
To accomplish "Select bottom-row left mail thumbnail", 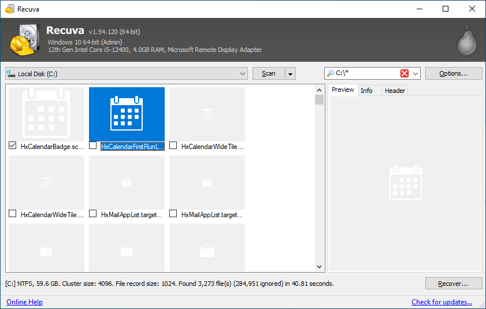I will click(46, 247).
